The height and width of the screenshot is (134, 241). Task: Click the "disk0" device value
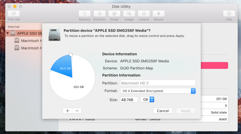point(223,119)
